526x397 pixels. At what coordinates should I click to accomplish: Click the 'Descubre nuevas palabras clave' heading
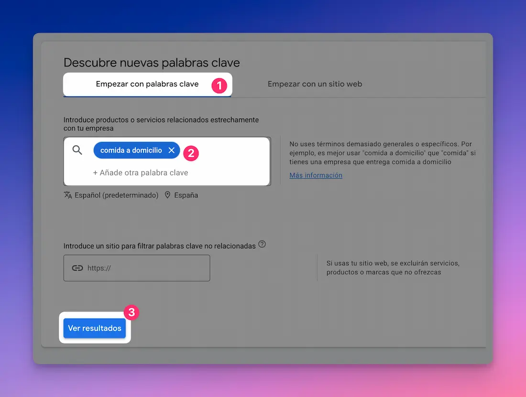152,63
